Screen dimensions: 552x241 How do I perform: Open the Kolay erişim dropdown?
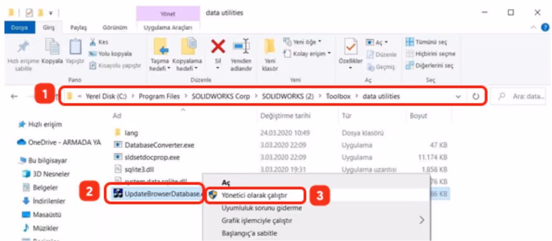point(308,53)
